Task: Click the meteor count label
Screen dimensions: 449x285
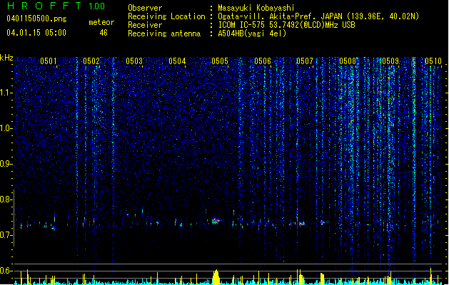Action: pos(101,22)
